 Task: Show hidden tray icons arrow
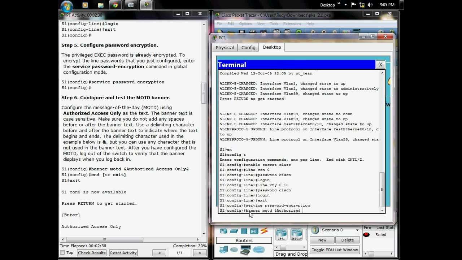[345, 5]
